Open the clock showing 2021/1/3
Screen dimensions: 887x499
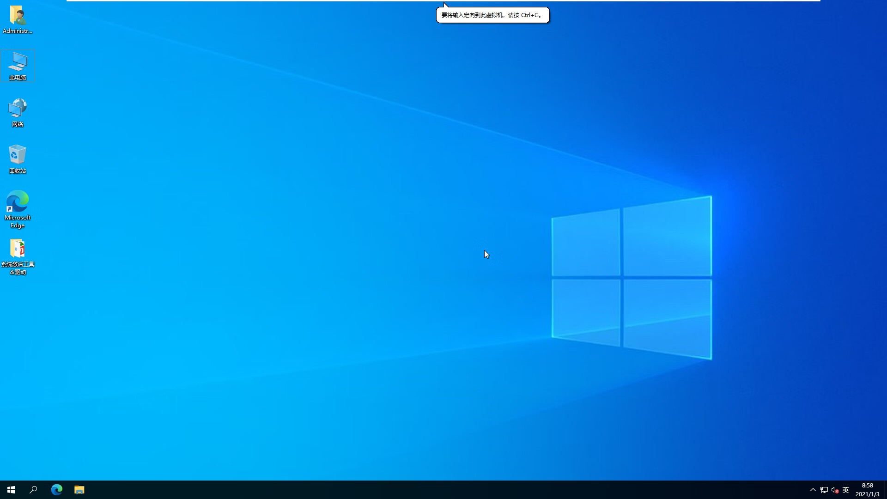(867, 490)
